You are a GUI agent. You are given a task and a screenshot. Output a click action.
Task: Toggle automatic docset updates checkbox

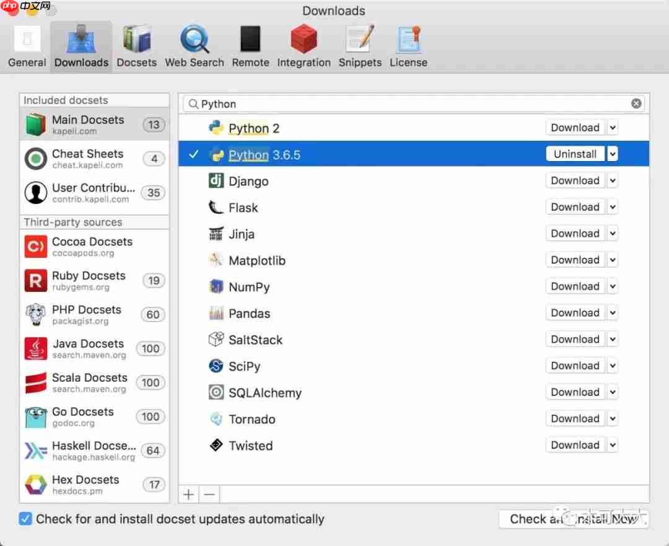(x=25, y=519)
